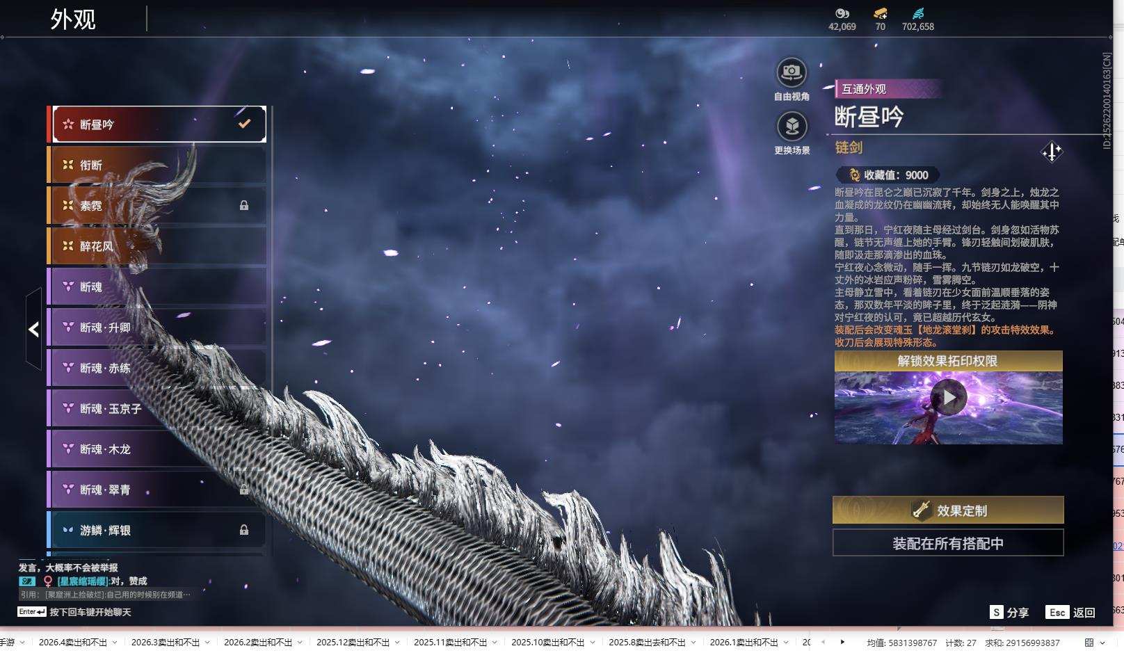The width and height of the screenshot is (1124, 653).
Task: Click the female gender symbol in chat
Action: tap(48, 581)
